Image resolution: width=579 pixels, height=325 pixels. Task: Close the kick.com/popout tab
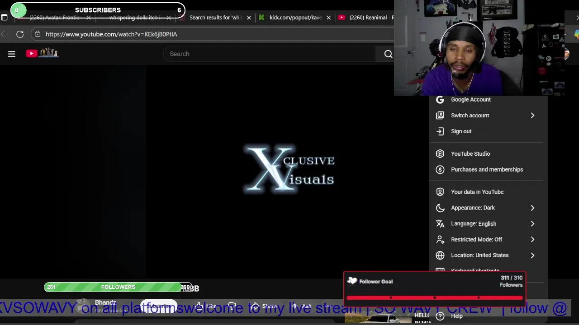[328, 18]
